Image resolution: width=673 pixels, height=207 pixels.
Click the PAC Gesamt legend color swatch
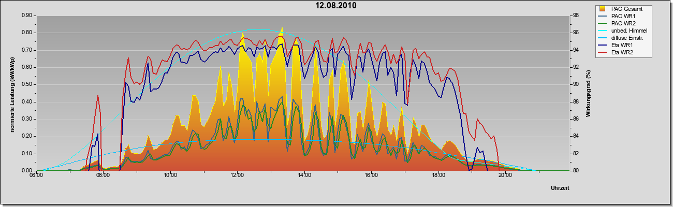point(602,8)
